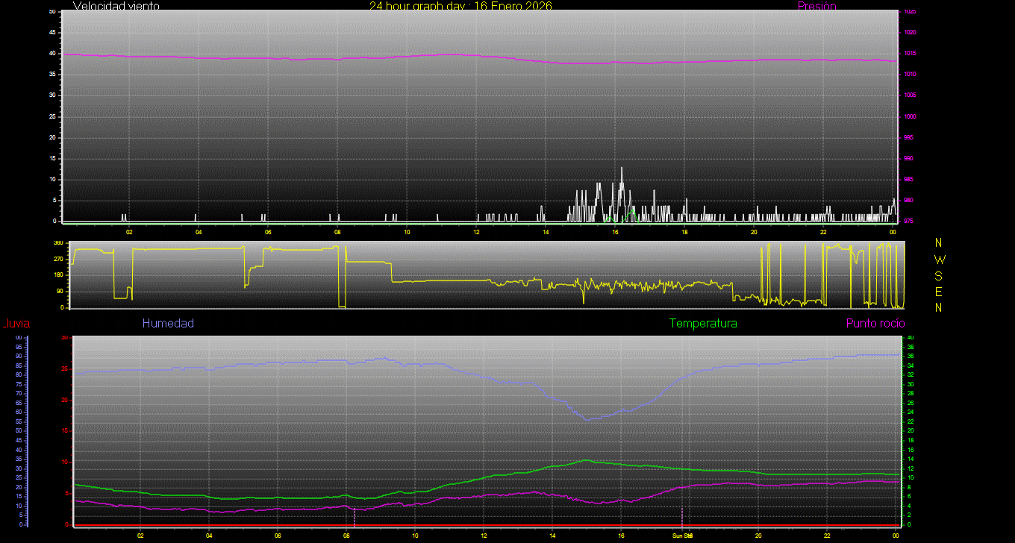The height and width of the screenshot is (543, 1015).
Task: Click the W wind direction letter
Action: click(x=939, y=260)
